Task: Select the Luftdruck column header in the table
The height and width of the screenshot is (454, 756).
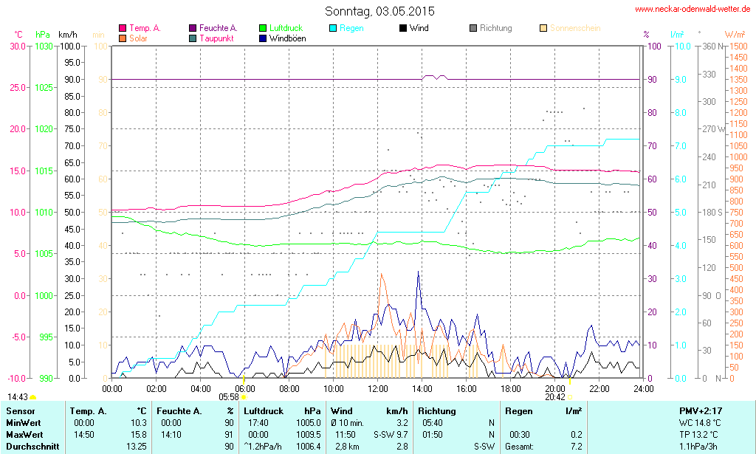Action: tap(262, 410)
